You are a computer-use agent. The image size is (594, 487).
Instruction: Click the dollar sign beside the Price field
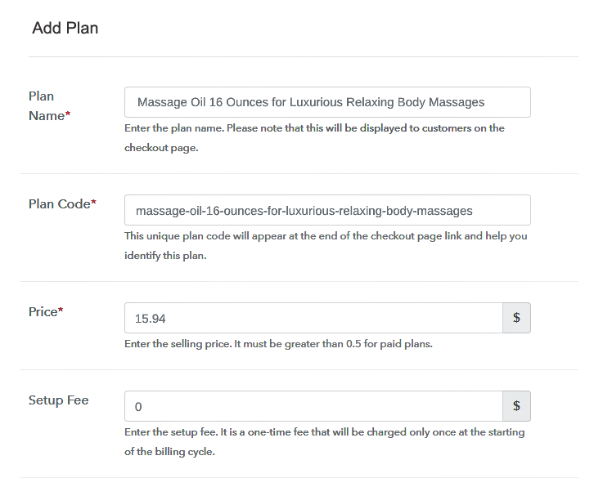coord(516,318)
